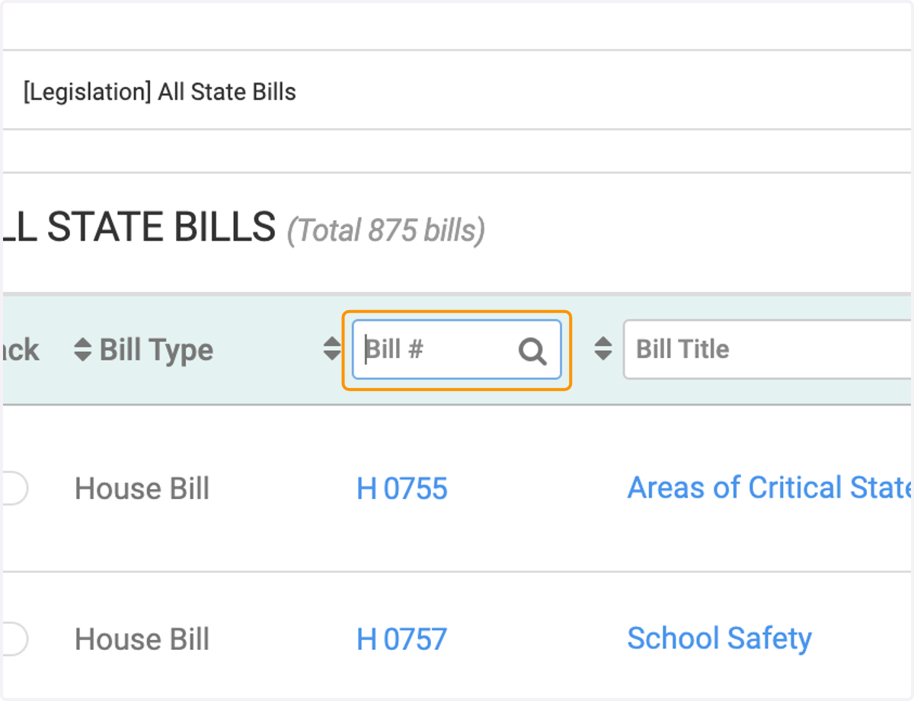Toggle track switch for H 0755 row
The height and width of the screenshot is (701, 914).
[14, 488]
